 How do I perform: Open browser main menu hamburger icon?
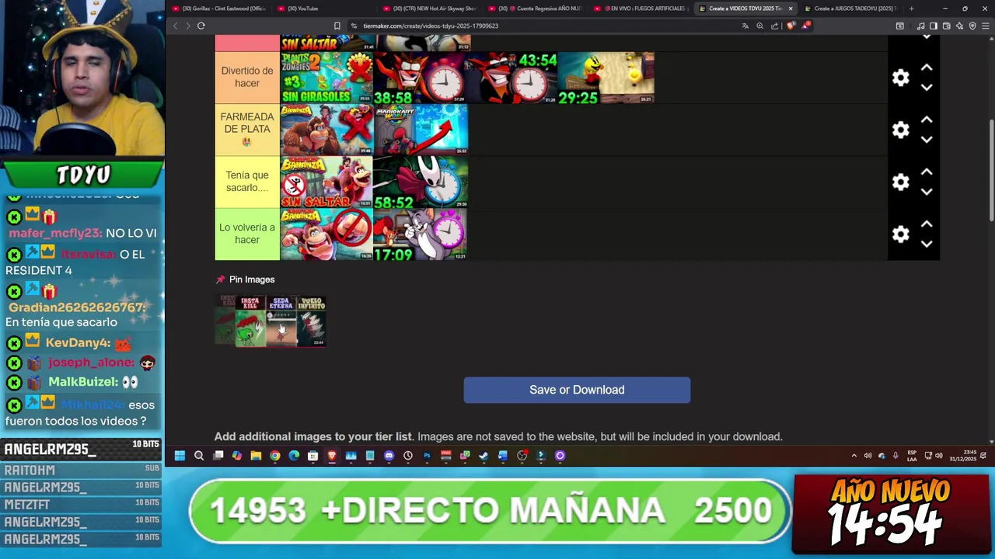tap(986, 26)
